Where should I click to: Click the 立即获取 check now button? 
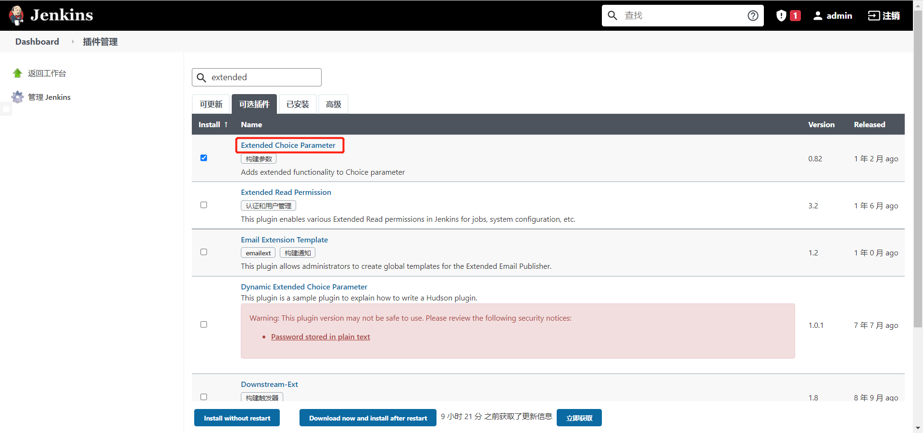coord(579,418)
